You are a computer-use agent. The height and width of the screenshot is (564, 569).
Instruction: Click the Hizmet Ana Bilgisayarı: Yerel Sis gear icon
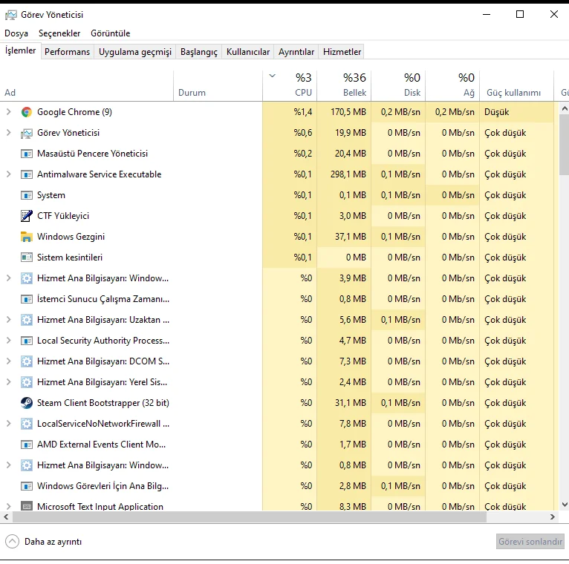27,382
